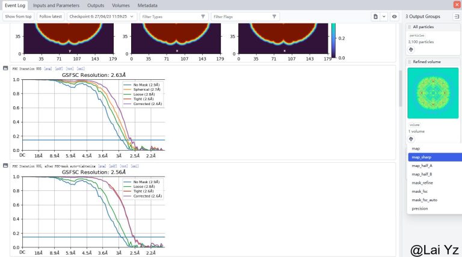
Task: Click image icon beside FSC auto-tightening entry
Action: 5,165
